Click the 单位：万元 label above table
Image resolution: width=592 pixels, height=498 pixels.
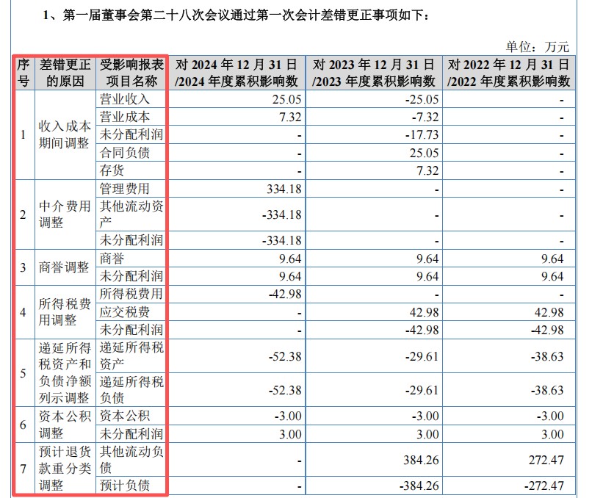coord(538,46)
